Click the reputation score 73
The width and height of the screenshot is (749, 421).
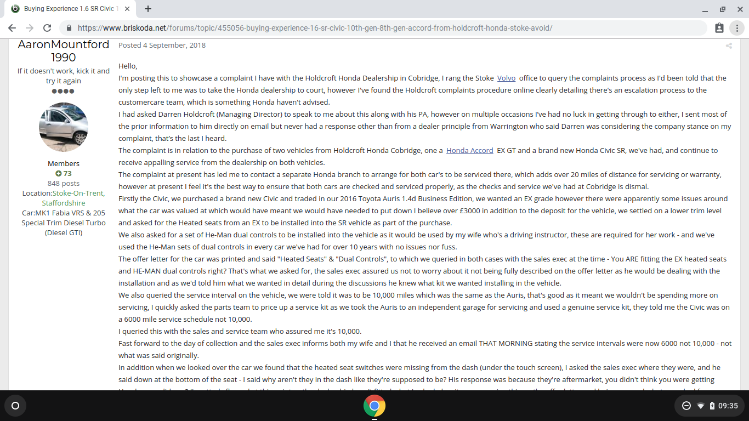click(x=68, y=174)
